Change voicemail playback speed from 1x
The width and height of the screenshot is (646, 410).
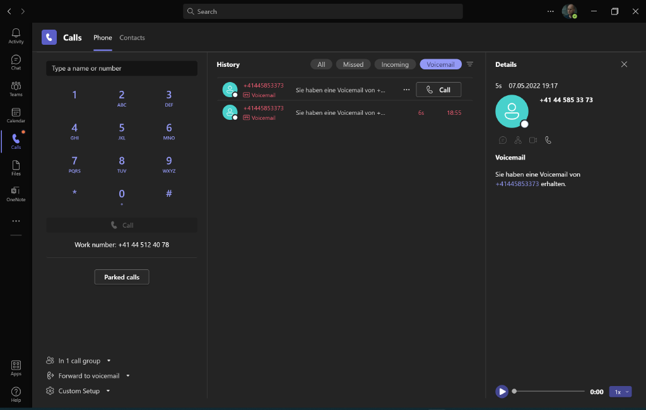point(620,391)
